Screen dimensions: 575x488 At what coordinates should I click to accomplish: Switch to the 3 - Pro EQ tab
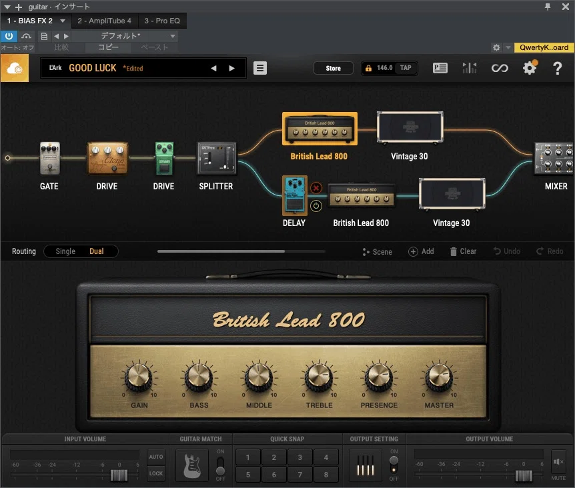pos(162,21)
